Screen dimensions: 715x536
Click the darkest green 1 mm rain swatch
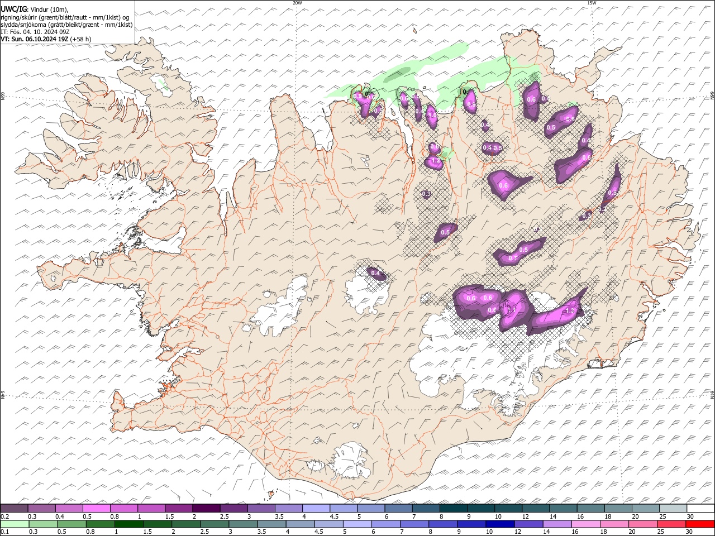[x=128, y=524]
